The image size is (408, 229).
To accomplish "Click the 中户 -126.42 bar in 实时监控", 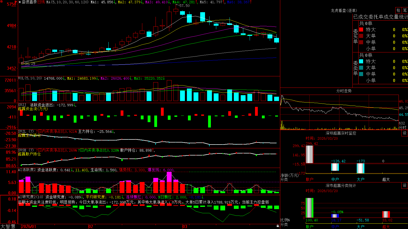I will [x=335, y=167].
